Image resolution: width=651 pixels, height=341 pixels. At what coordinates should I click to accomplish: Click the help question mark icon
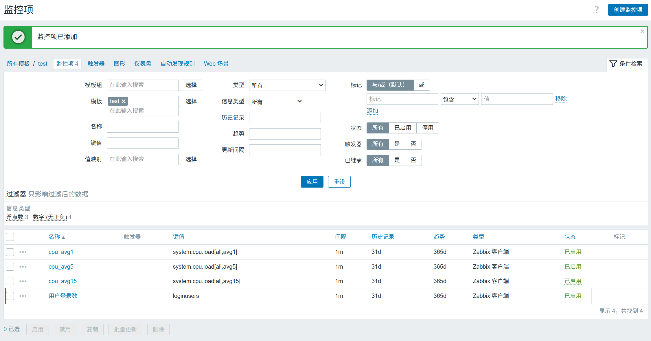[x=597, y=10]
